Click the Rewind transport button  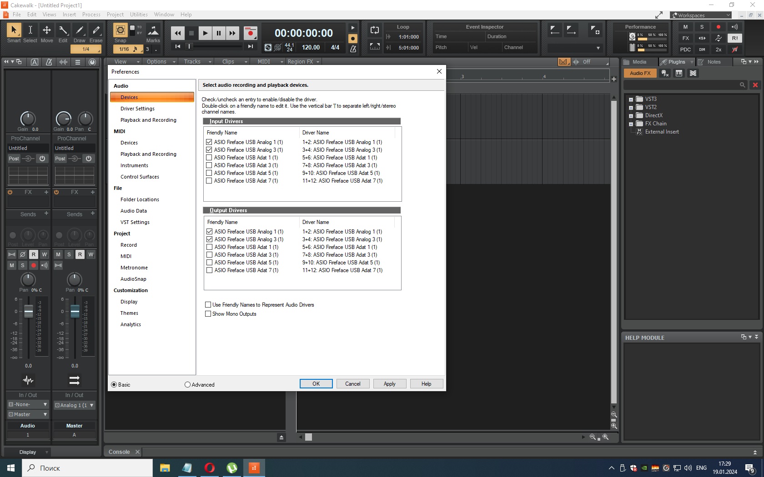pyautogui.click(x=177, y=33)
